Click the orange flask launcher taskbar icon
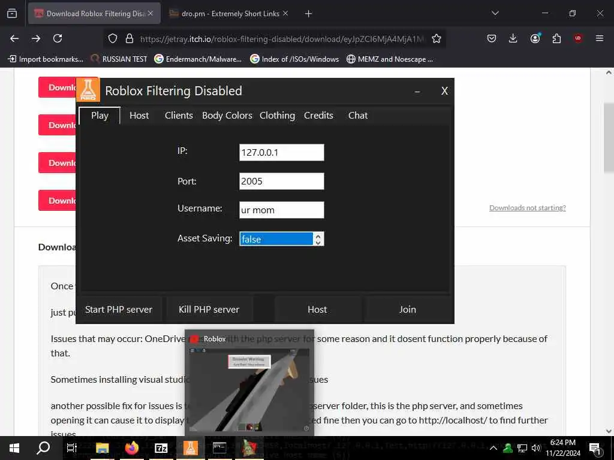614x460 pixels. coord(190,448)
